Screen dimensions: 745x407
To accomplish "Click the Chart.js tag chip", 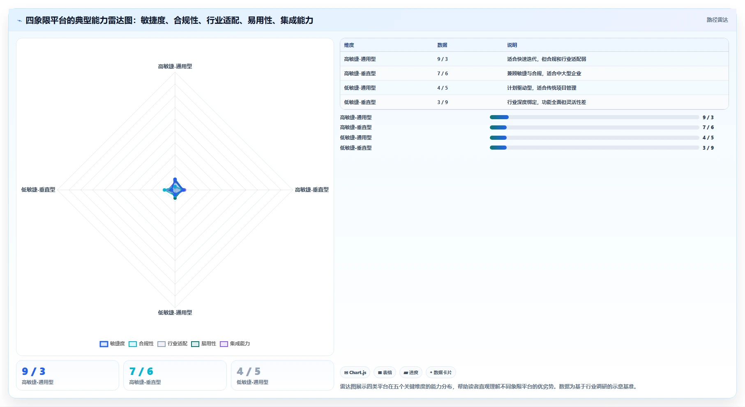I will [x=355, y=372].
